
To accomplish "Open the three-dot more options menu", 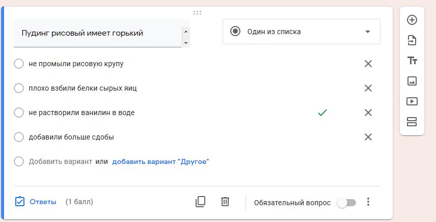I will [x=368, y=202].
